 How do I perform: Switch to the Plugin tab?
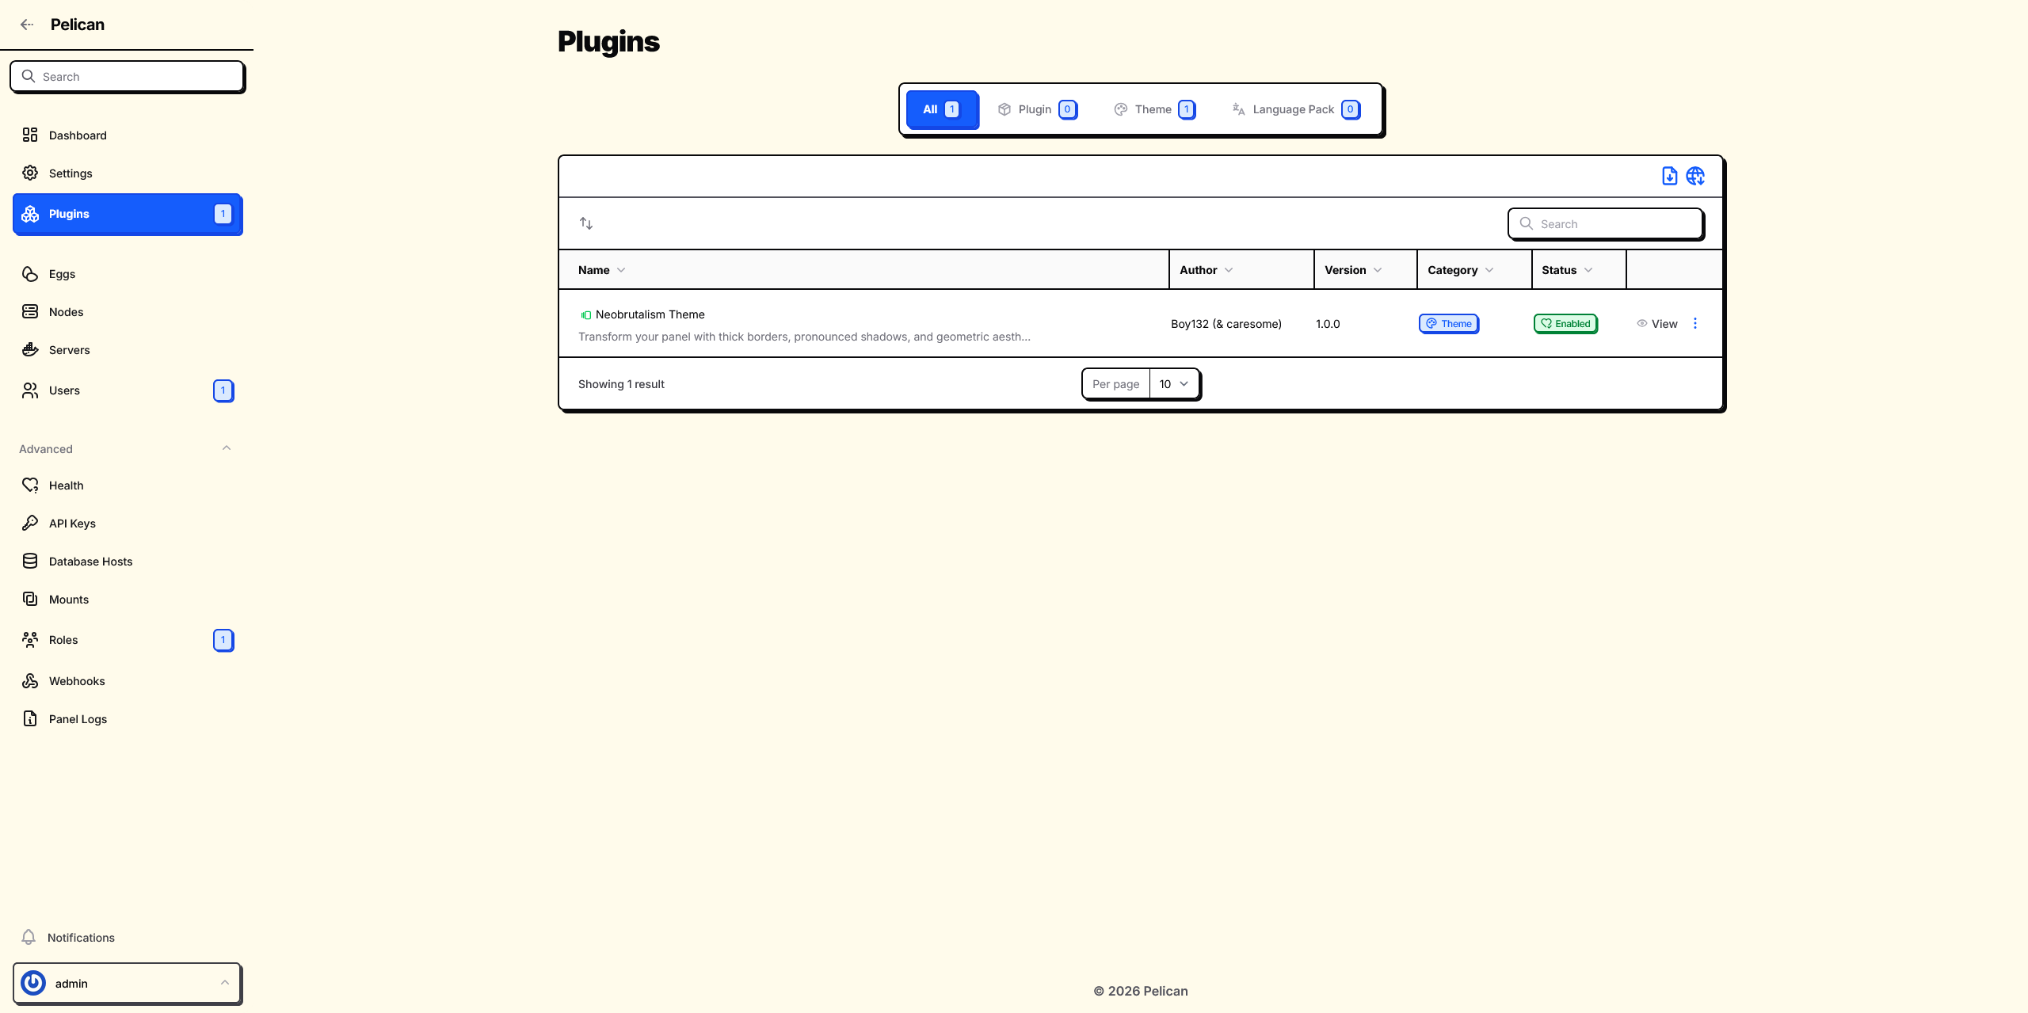click(x=1037, y=109)
